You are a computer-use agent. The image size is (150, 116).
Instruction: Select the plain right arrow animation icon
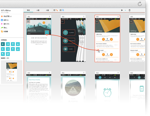(8, 49)
